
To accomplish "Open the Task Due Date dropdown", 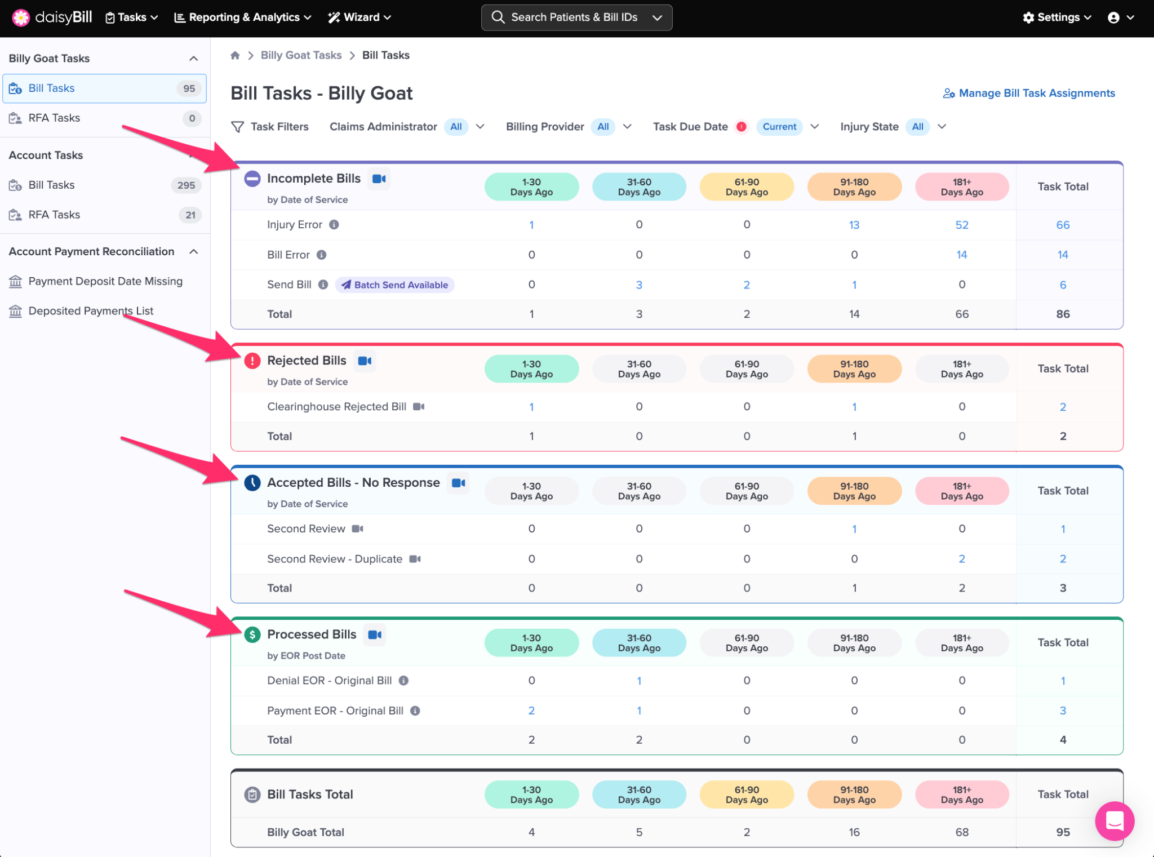I will click(814, 127).
